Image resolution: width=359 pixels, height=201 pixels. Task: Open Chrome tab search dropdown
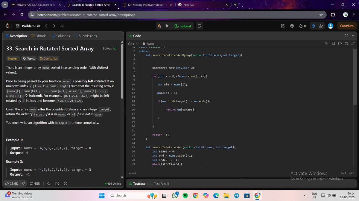(x=4, y=5)
